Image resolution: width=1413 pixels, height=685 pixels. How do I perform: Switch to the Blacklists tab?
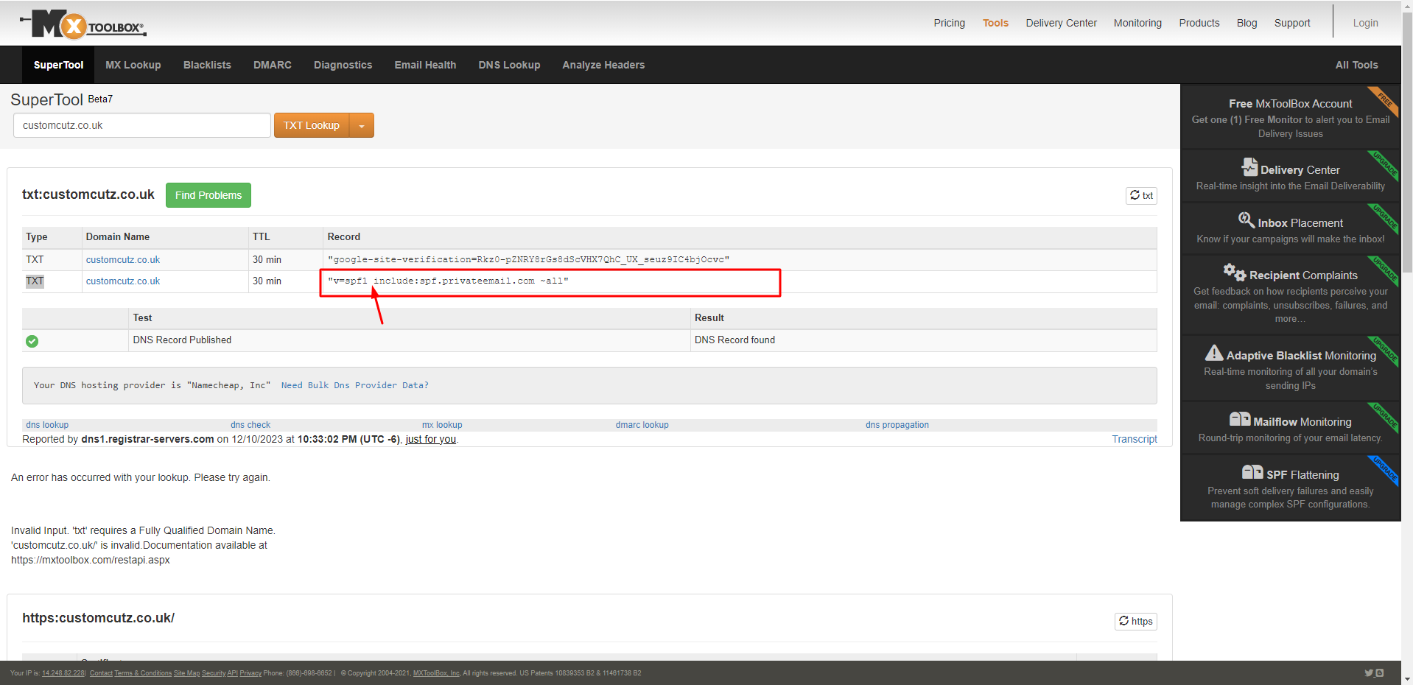[207, 65]
